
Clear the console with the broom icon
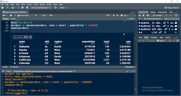pyautogui.click(x=127, y=71)
